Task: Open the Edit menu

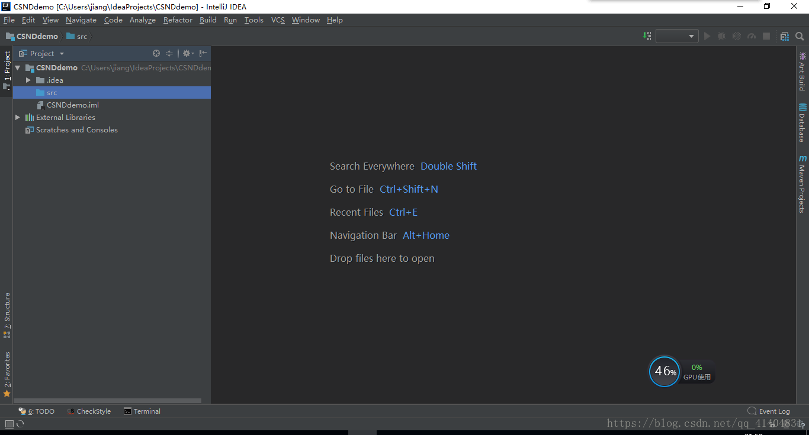Action: 28,20
